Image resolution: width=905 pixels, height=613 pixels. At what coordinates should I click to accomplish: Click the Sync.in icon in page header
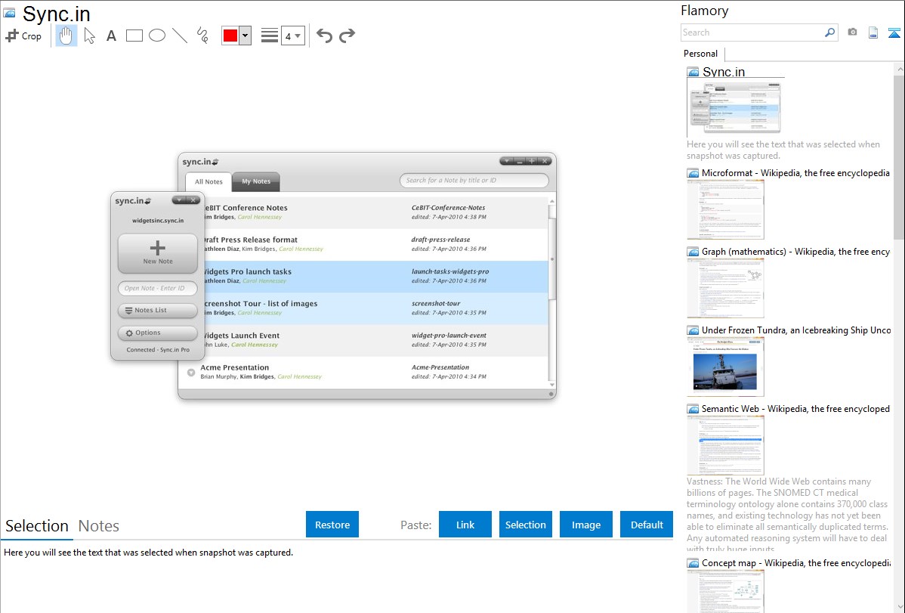click(x=9, y=13)
